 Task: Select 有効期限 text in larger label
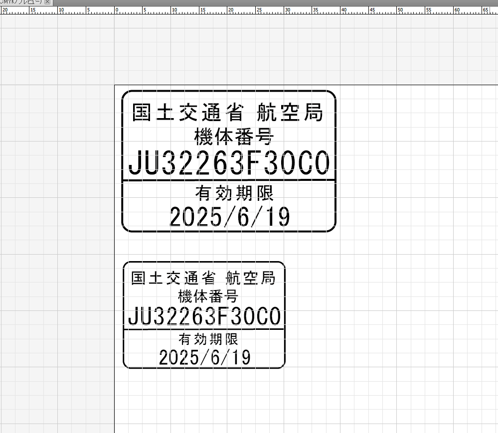point(234,193)
